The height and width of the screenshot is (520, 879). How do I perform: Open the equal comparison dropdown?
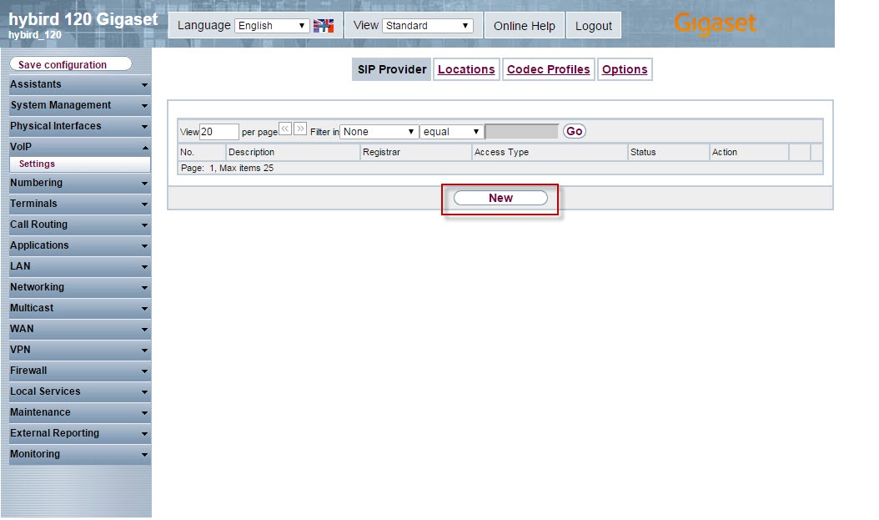[451, 132]
